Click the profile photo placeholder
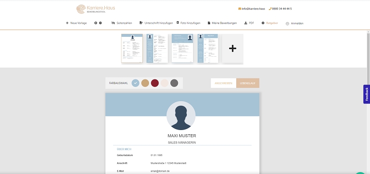Viewport: 370px width, 174px height. tap(181, 115)
